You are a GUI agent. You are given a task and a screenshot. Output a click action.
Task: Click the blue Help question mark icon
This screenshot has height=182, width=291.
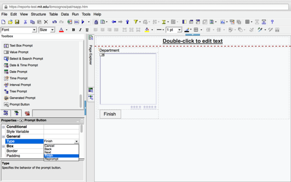272,22
